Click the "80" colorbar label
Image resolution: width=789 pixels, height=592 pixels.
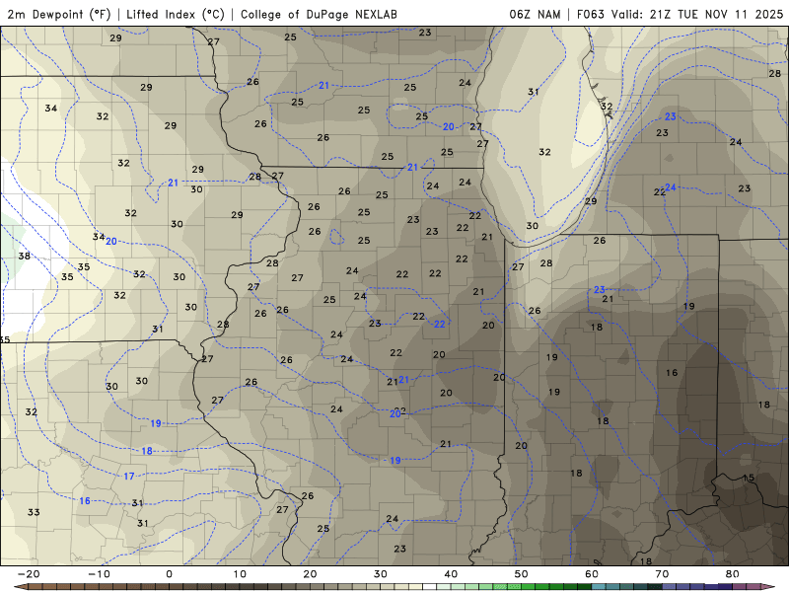click(733, 574)
